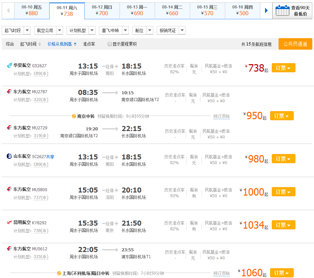Open 预订须知 for 上海隔日中转
The height and width of the screenshot is (278, 314).
pos(221,273)
